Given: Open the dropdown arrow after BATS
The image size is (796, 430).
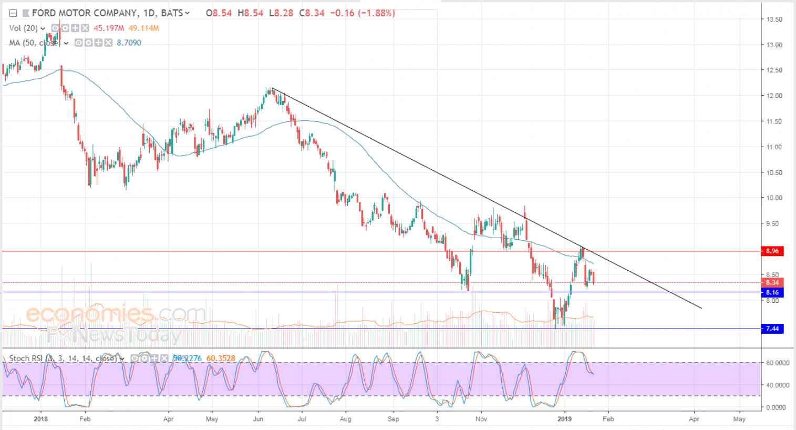Looking at the screenshot, I should point(188,14).
